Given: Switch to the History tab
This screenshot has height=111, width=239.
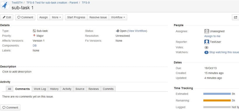Looking at the screenshot, I should click(x=54, y=89).
